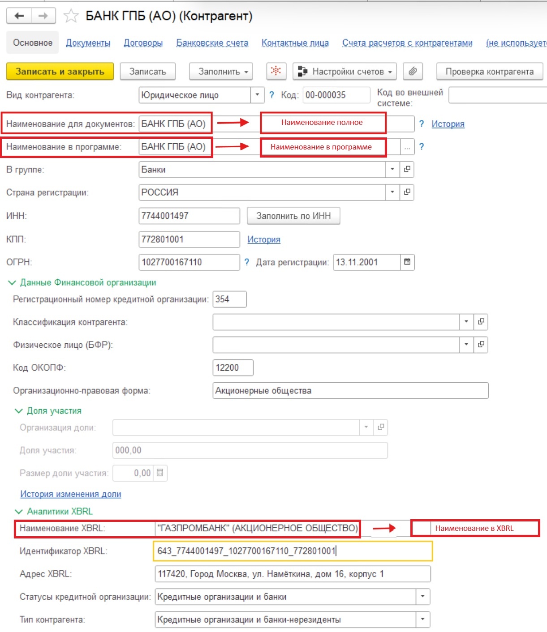Expand the Статусы кредитной организации dropdown
The width and height of the screenshot is (547, 632).
pos(422,597)
